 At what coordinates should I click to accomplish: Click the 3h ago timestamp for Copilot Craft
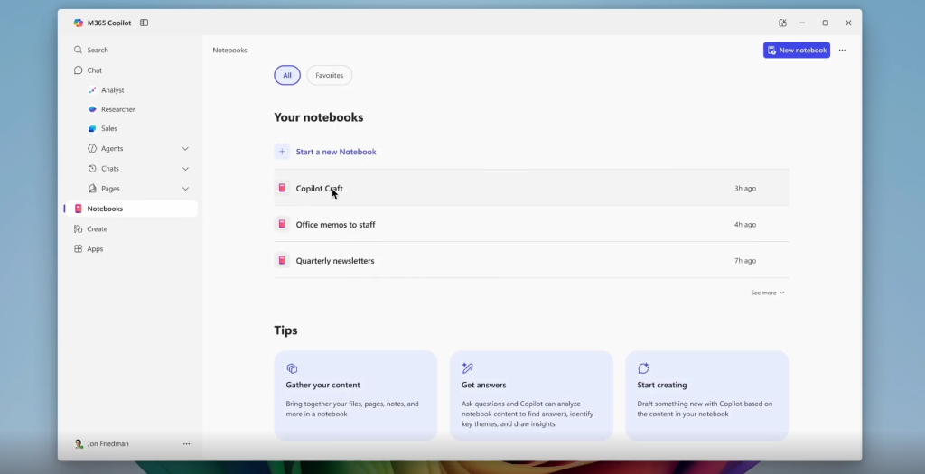point(745,189)
